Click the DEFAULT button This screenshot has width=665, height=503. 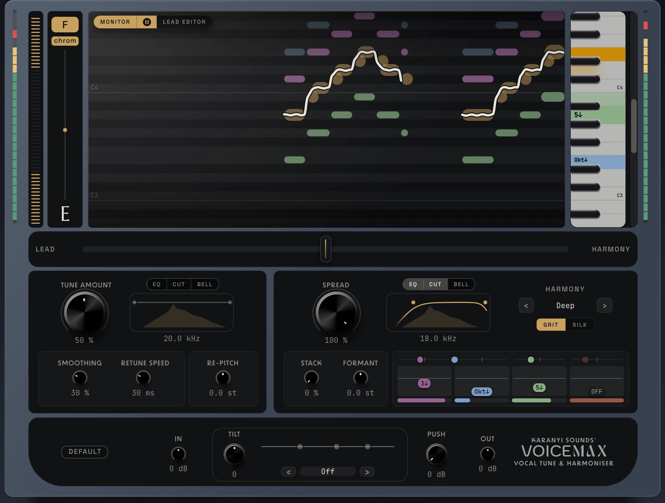pos(84,452)
